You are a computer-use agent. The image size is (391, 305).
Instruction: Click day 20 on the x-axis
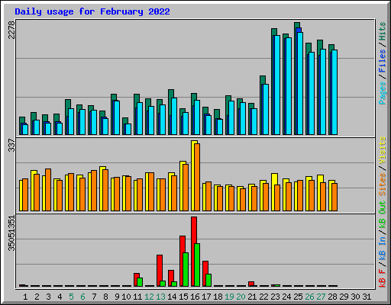point(241,297)
